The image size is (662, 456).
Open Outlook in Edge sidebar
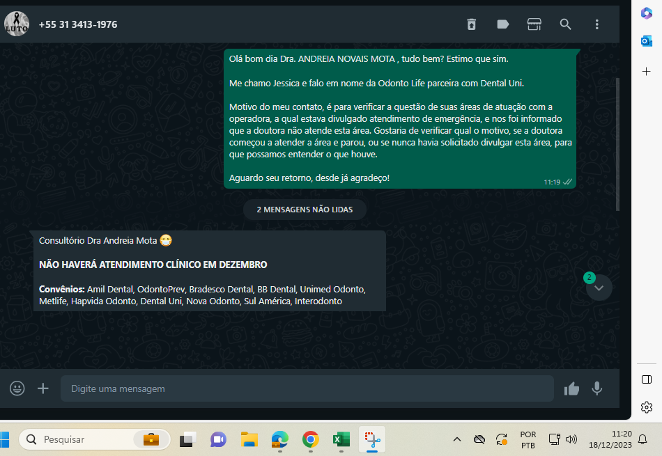click(x=647, y=41)
